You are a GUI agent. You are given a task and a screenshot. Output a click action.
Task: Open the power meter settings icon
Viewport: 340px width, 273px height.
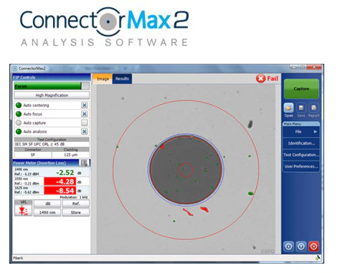[84, 163]
